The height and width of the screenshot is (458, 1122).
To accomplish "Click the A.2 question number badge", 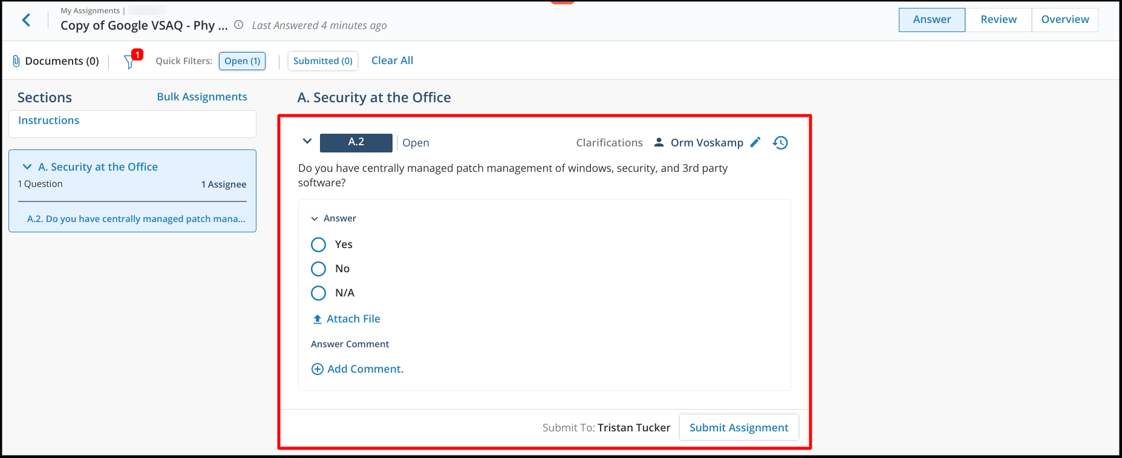I will 356,143.
